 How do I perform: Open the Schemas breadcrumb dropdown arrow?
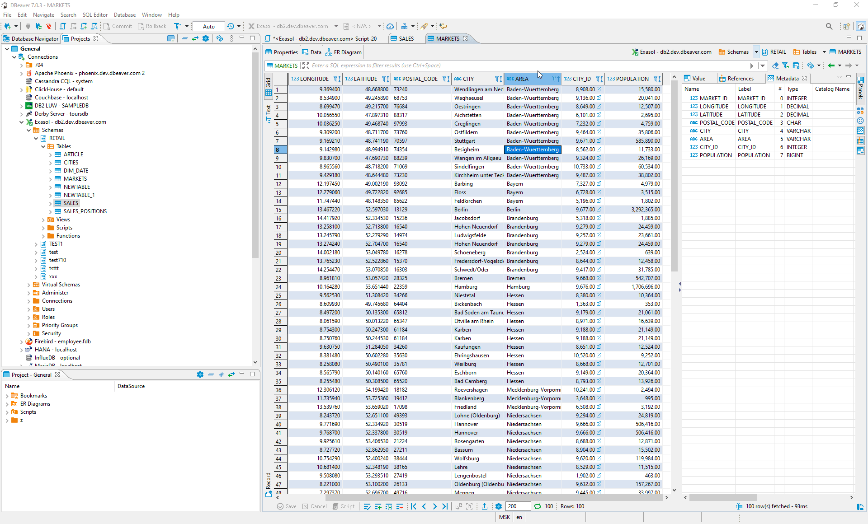pyautogui.click(x=756, y=52)
